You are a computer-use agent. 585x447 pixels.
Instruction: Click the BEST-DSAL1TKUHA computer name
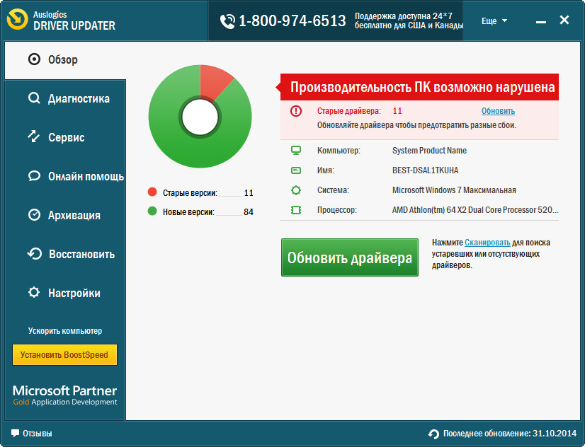point(426,170)
